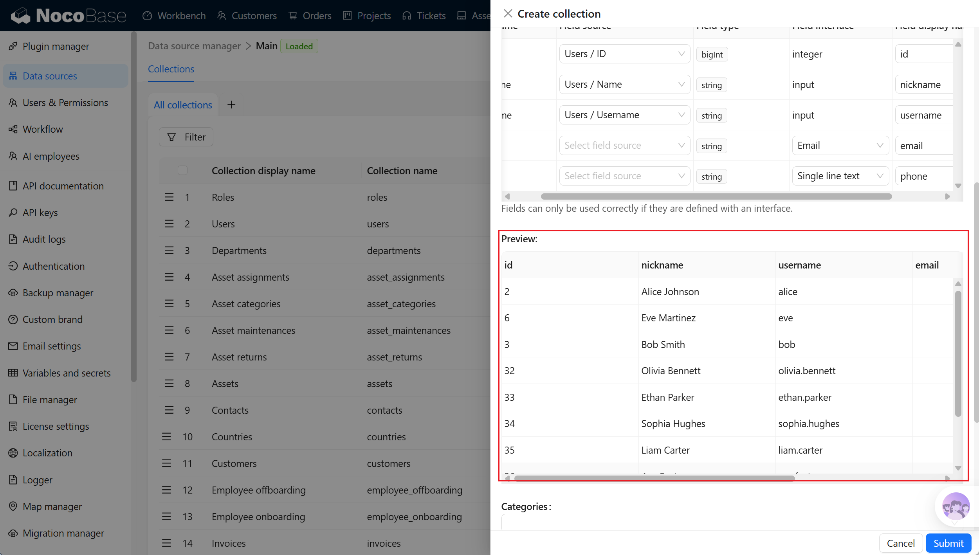
Task: Click the File manager icon
Action: [x=13, y=400]
